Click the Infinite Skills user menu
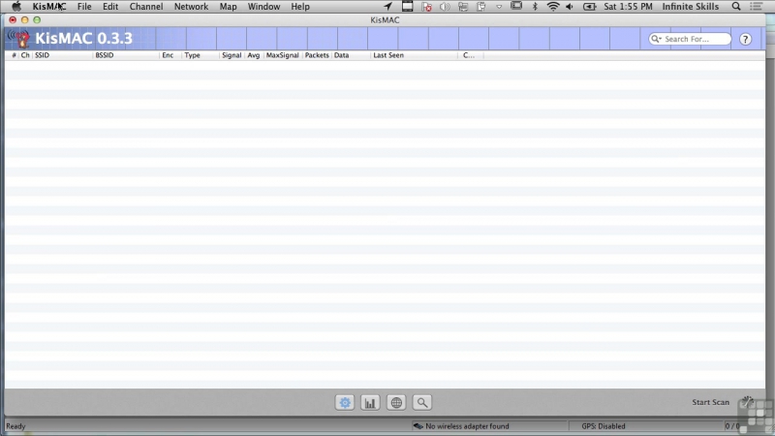 point(691,7)
